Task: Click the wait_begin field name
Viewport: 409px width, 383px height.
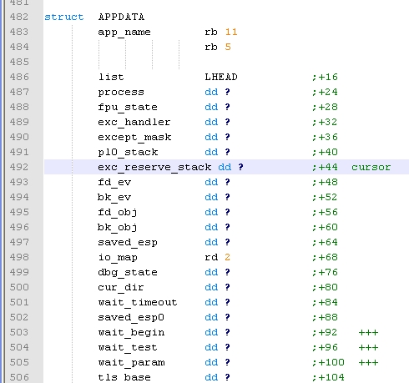Action: click(x=131, y=333)
